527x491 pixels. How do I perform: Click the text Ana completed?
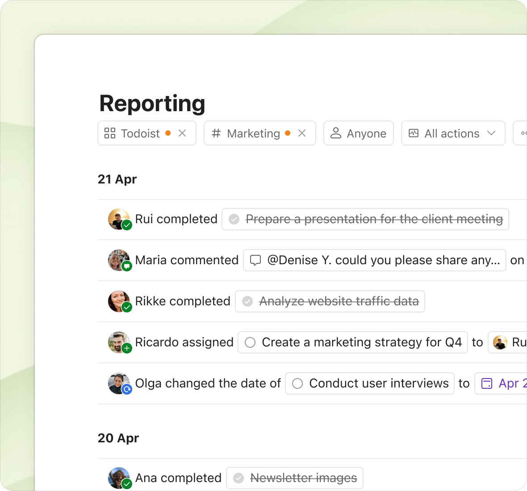click(178, 478)
